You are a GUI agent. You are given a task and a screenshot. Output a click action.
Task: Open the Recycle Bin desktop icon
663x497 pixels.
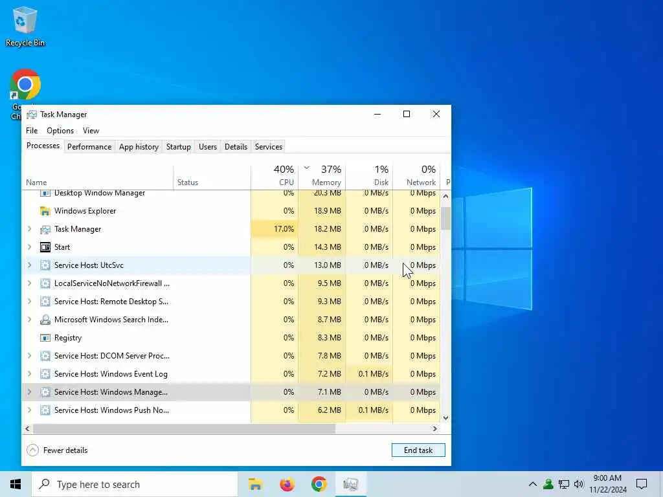[x=25, y=26]
